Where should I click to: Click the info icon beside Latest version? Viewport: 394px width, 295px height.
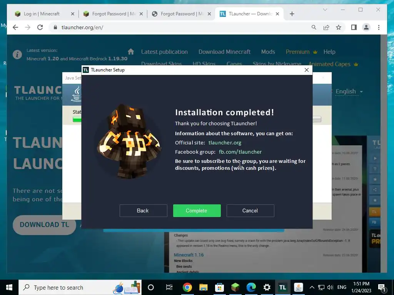click(x=17, y=55)
